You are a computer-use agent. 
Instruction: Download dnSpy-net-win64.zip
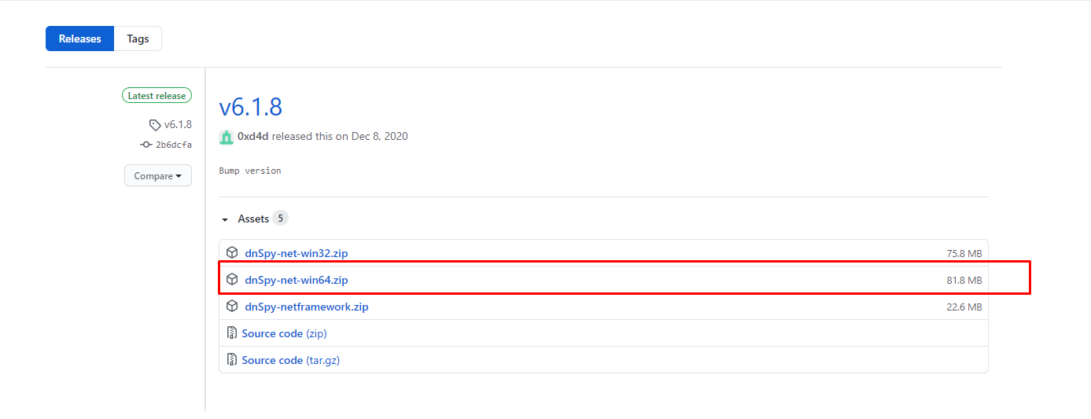(x=296, y=280)
